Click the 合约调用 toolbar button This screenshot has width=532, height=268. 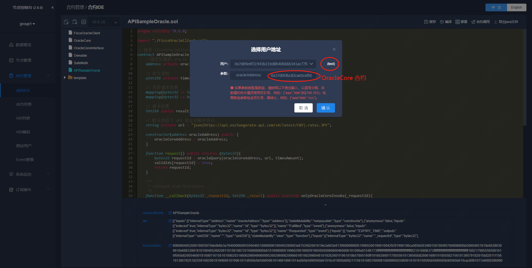[x=480, y=22]
